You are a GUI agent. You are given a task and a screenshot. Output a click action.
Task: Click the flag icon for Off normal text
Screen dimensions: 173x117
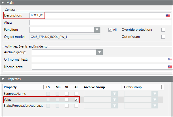170,59
